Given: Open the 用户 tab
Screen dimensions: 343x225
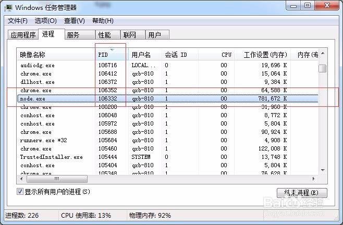Looking at the screenshot, I should 157,35.
